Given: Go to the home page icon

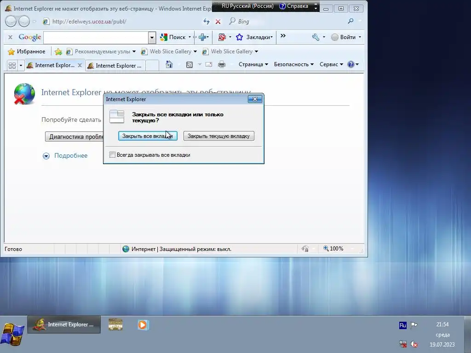Looking at the screenshot, I should click(169, 64).
